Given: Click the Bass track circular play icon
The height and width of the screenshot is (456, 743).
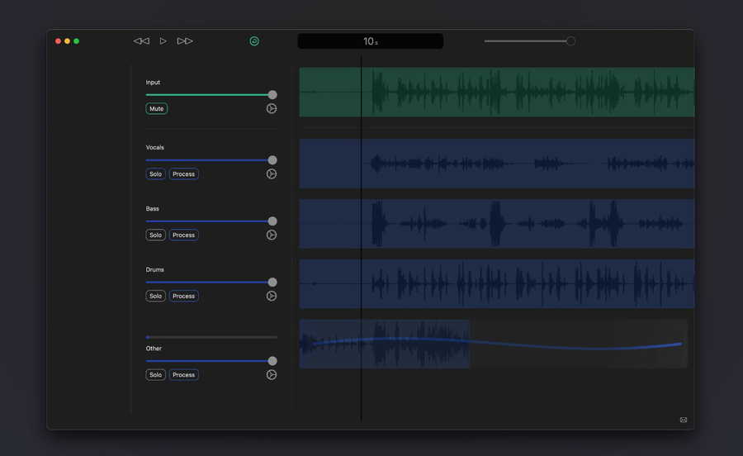Looking at the screenshot, I should tap(272, 235).
